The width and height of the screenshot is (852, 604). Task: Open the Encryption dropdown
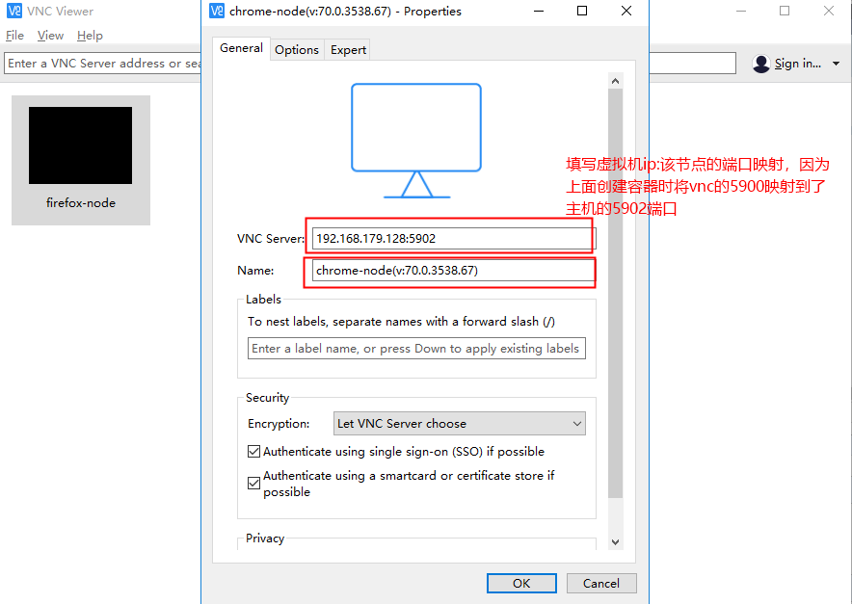(x=460, y=424)
